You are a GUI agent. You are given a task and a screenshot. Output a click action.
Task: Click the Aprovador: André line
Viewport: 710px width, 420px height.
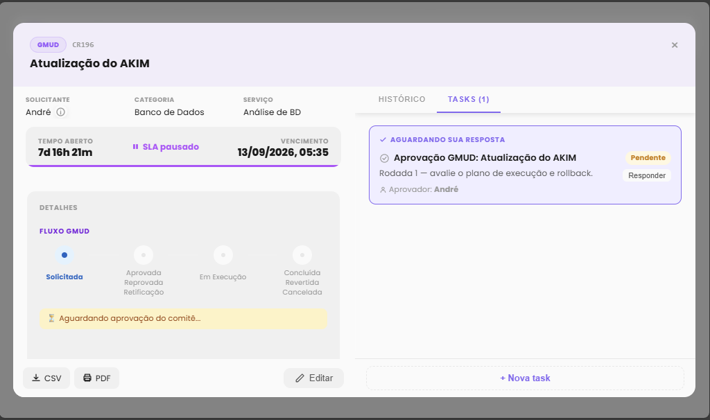[x=419, y=190]
